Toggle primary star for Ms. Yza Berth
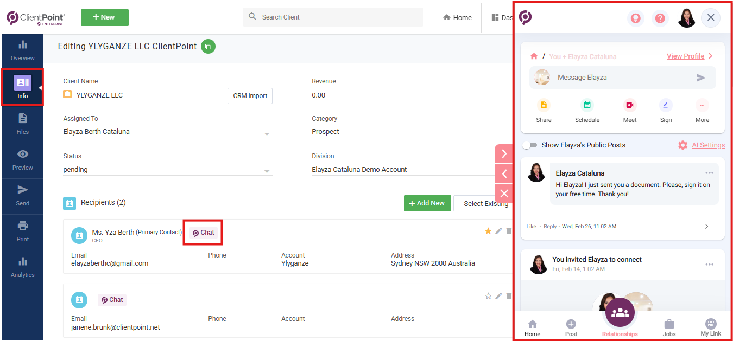The image size is (733, 341). coord(488,231)
